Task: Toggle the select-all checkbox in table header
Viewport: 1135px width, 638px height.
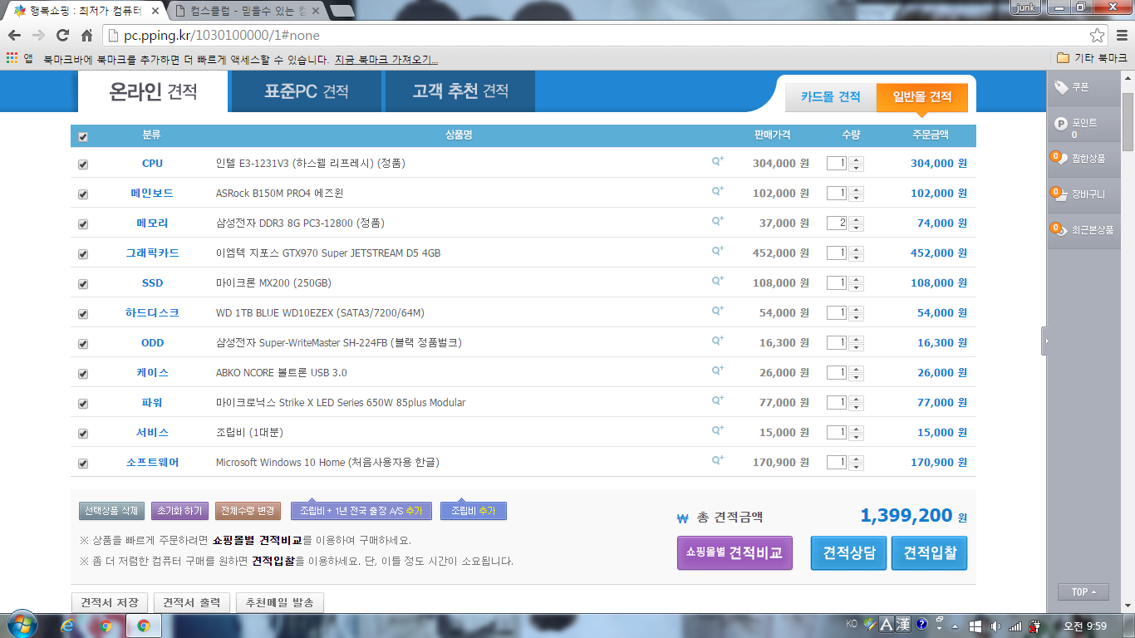Action: click(82, 137)
